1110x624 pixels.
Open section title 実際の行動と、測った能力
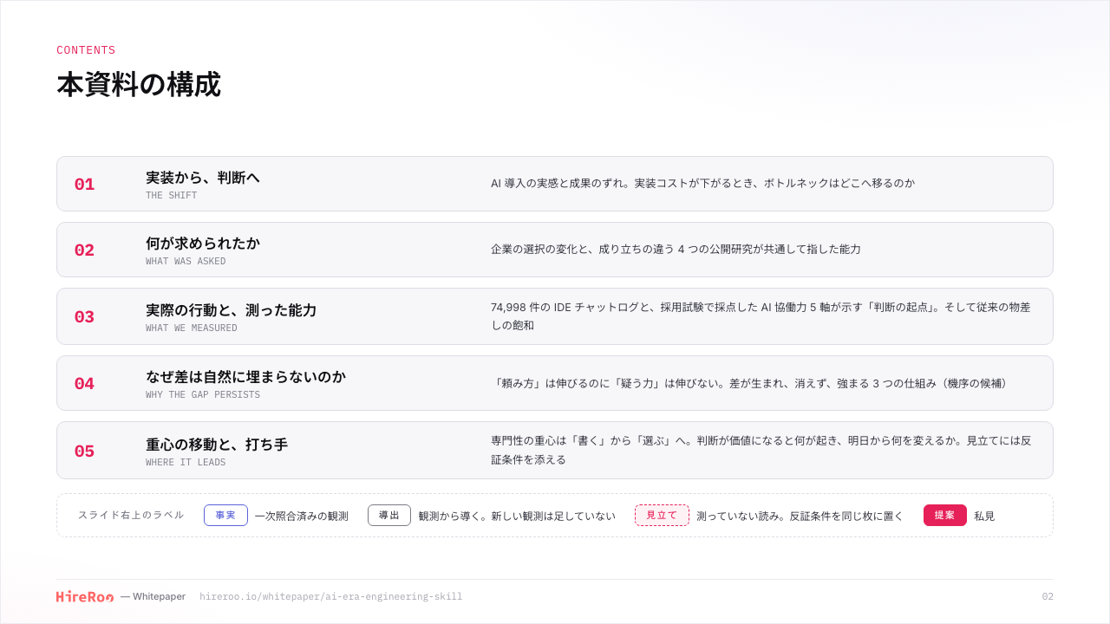coord(231,310)
